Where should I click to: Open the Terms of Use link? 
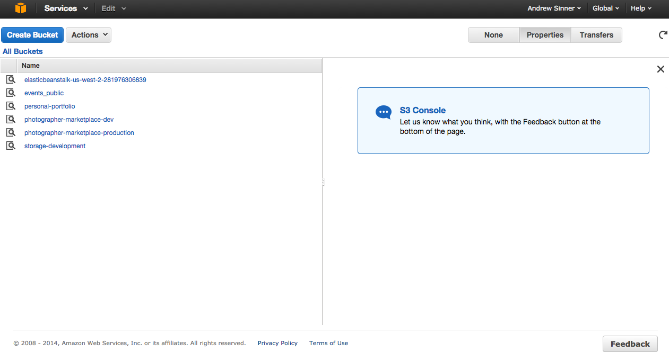[x=328, y=343]
